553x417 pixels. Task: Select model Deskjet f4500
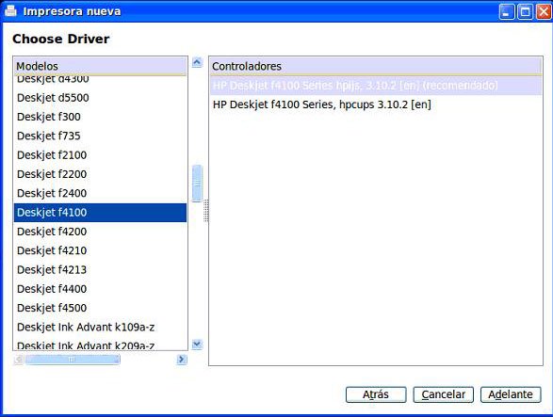tap(100, 308)
